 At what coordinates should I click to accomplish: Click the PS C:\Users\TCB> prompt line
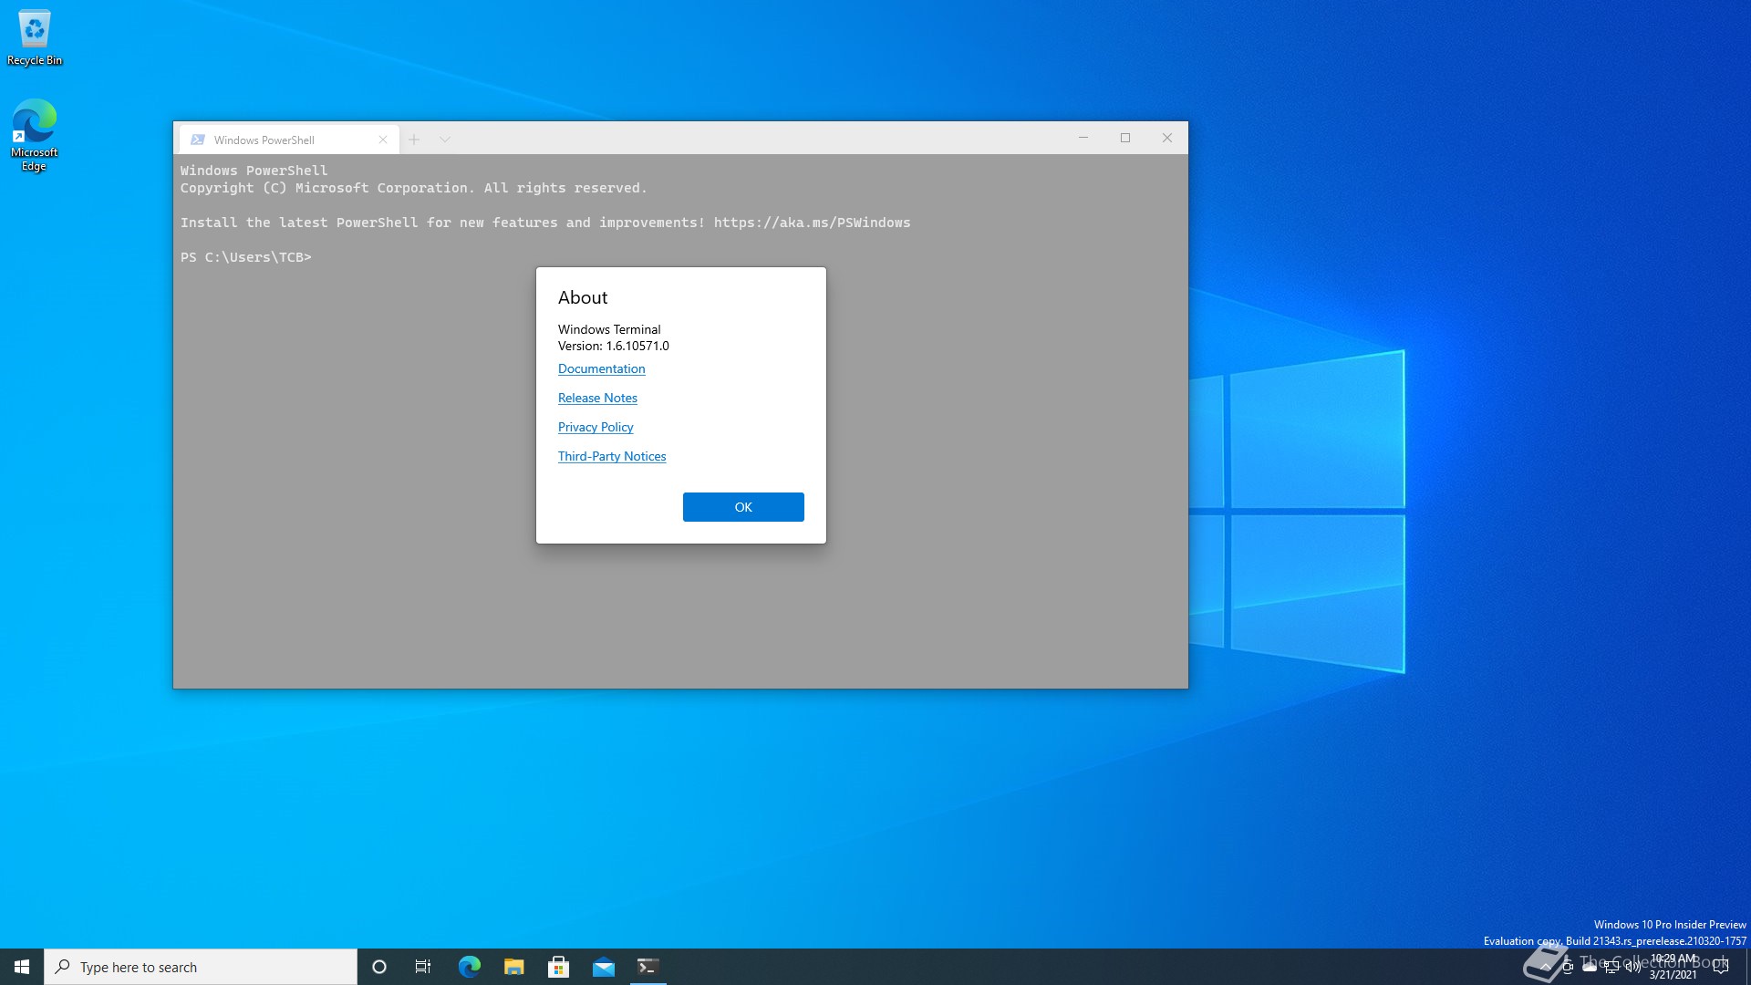(x=246, y=257)
